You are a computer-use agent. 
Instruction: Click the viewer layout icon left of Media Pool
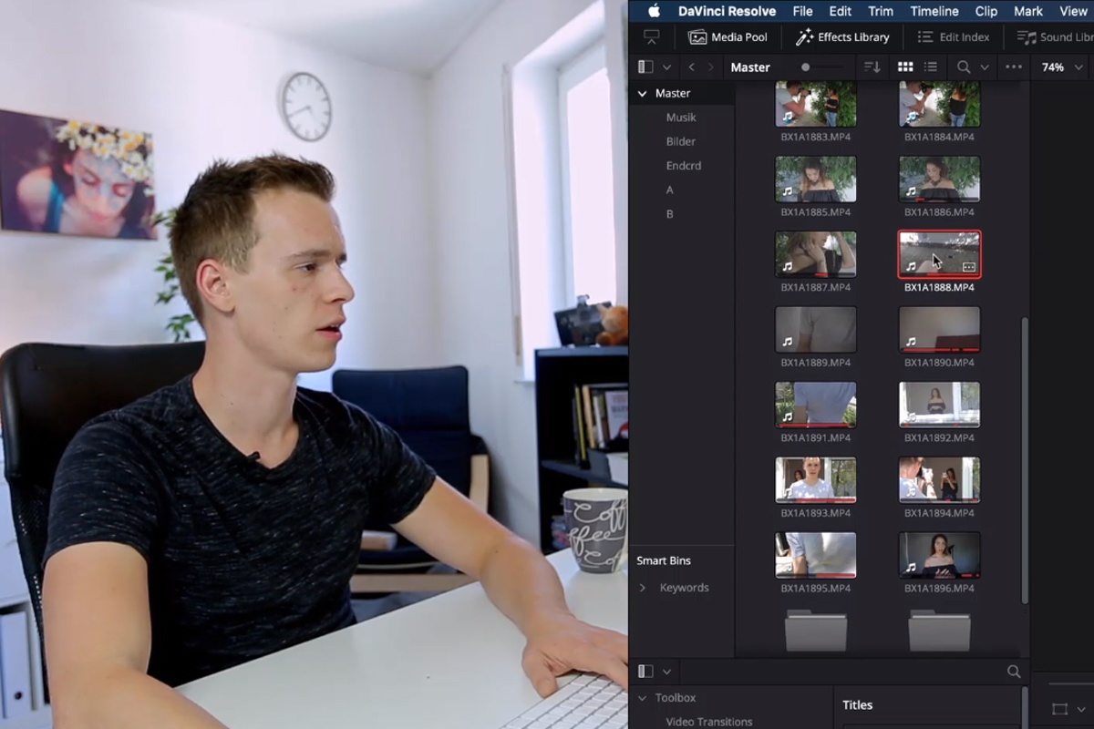point(651,37)
